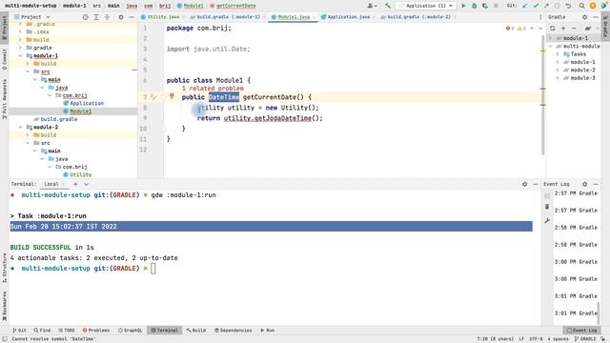Run the Application configuration
This screenshot has width=610, height=343.
pyautogui.click(x=463, y=6)
